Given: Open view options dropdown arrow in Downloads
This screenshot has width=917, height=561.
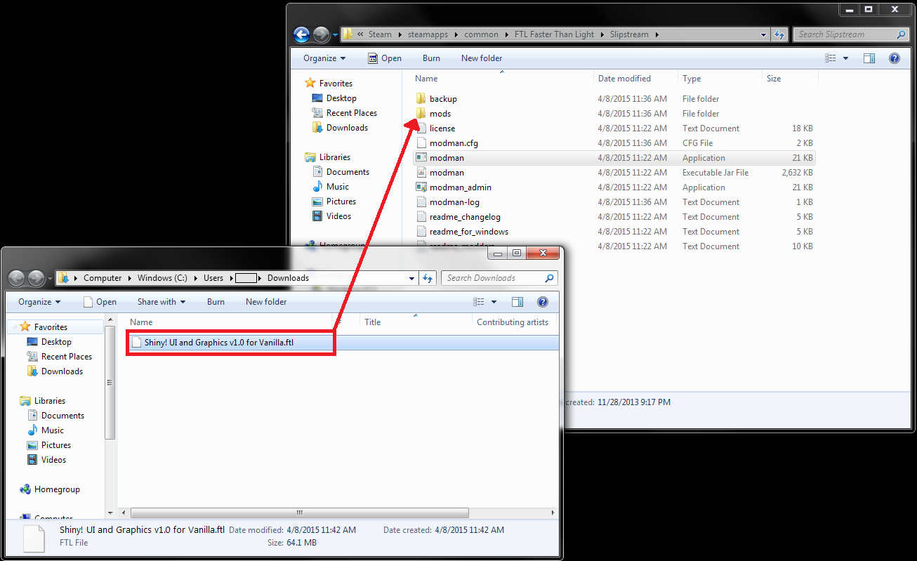Looking at the screenshot, I should [494, 302].
